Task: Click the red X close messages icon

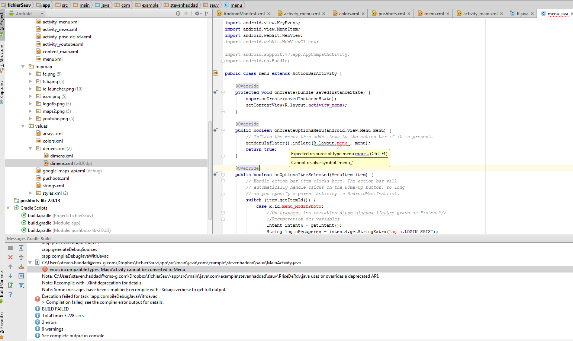Action: click(x=10, y=257)
